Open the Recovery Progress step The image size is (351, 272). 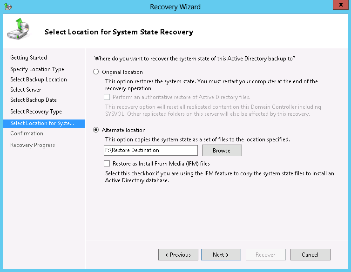[33, 145]
